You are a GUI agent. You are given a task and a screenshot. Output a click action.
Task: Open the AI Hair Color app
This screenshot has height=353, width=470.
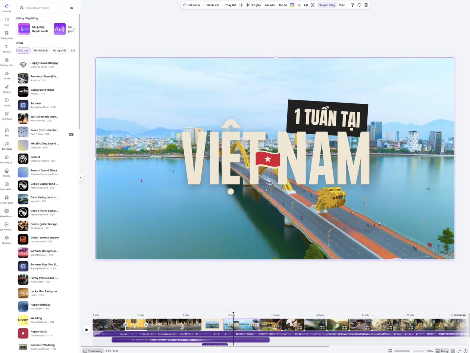pos(7,199)
